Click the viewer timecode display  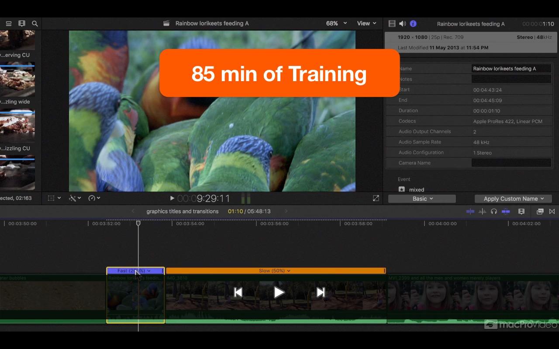click(x=204, y=198)
